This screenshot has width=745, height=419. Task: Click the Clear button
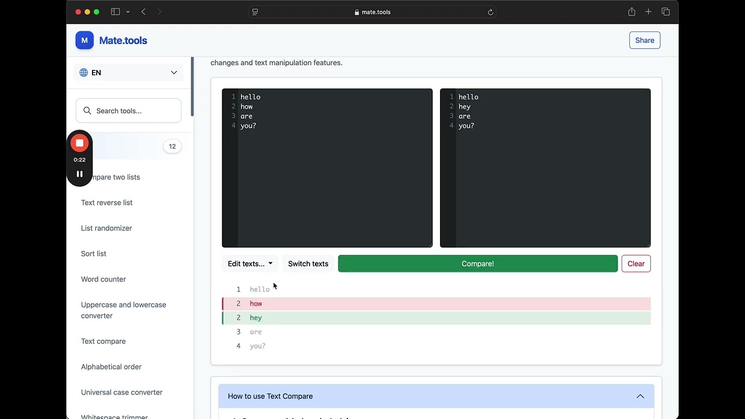[x=636, y=264]
